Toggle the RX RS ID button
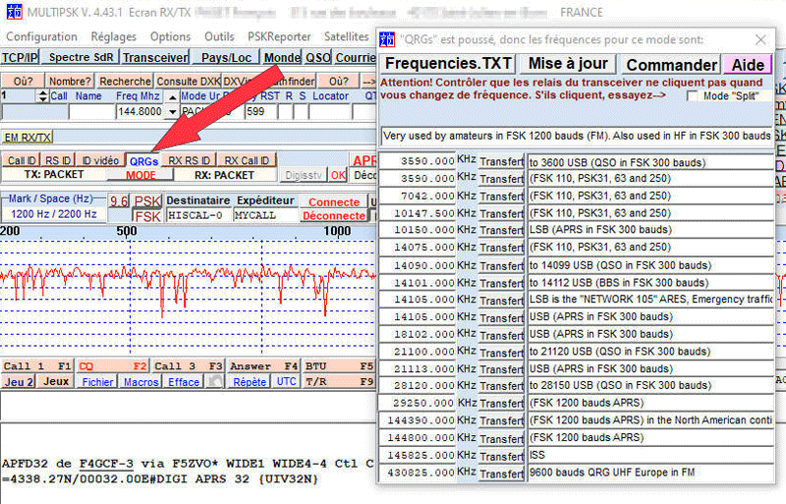 (x=189, y=160)
